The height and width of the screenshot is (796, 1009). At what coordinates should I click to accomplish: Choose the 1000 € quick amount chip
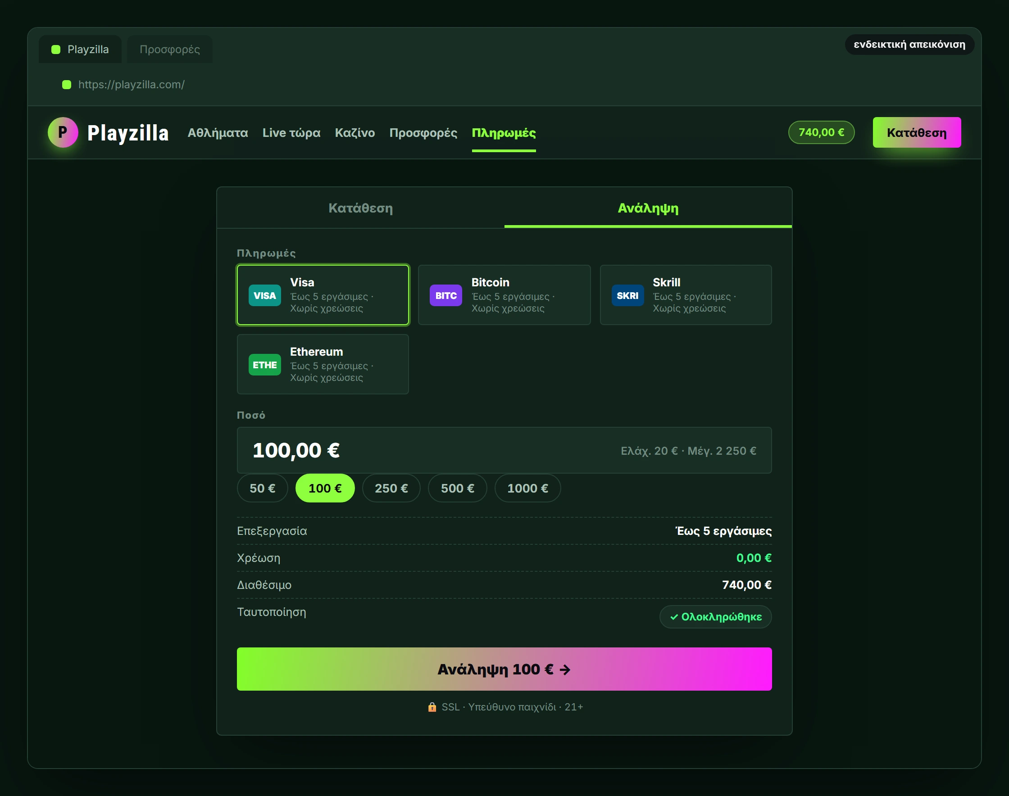pos(528,488)
